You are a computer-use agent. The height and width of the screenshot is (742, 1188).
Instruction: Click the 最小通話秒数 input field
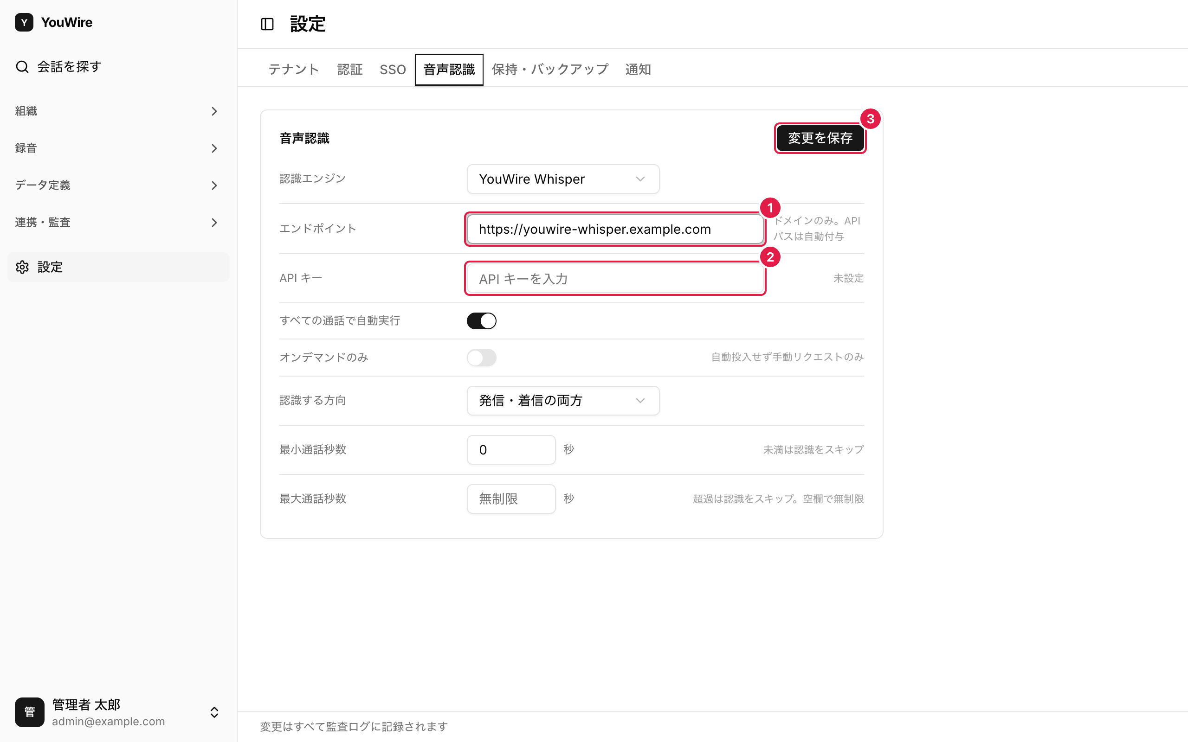coord(511,449)
